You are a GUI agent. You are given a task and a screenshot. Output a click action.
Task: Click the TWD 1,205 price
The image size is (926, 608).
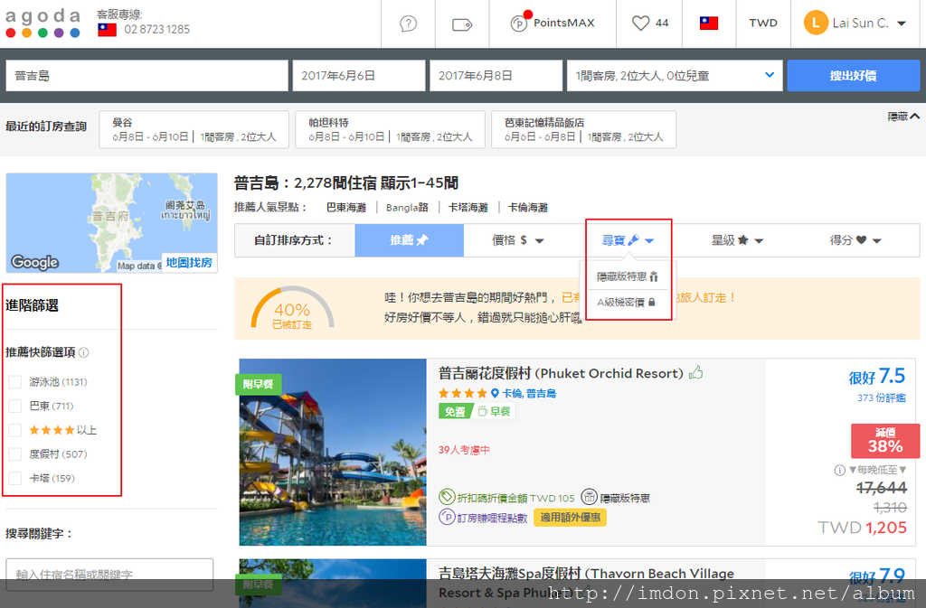pos(862,528)
